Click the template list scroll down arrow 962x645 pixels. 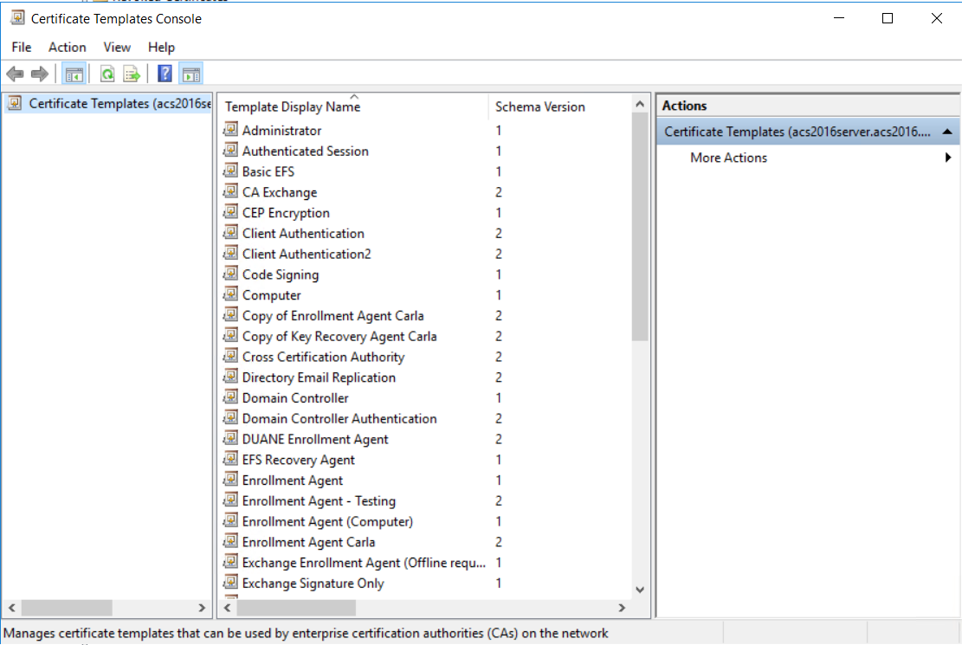[x=640, y=590]
